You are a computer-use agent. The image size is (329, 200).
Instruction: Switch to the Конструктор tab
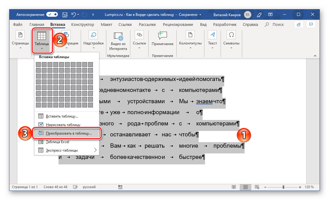83,25
